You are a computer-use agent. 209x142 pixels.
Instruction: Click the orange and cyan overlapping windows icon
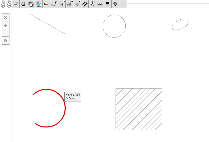[x=39, y=4]
